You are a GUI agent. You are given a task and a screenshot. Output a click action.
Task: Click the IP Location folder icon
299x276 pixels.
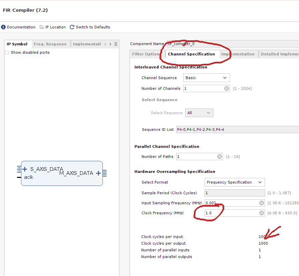[42, 27]
